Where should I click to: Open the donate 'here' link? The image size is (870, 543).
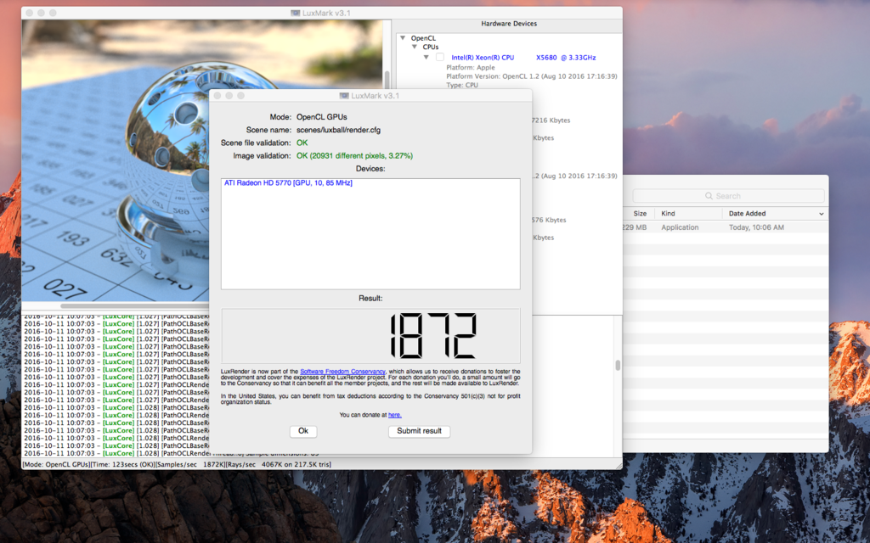tap(394, 415)
